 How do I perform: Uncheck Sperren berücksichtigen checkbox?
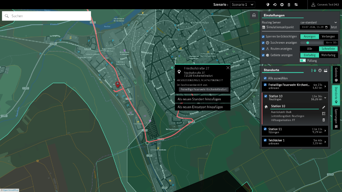[x=263, y=37]
